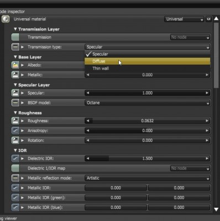The image size is (220, 221).
Task: Click the Metallic IOR (green) node icon
Action: [x=15, y=198]
